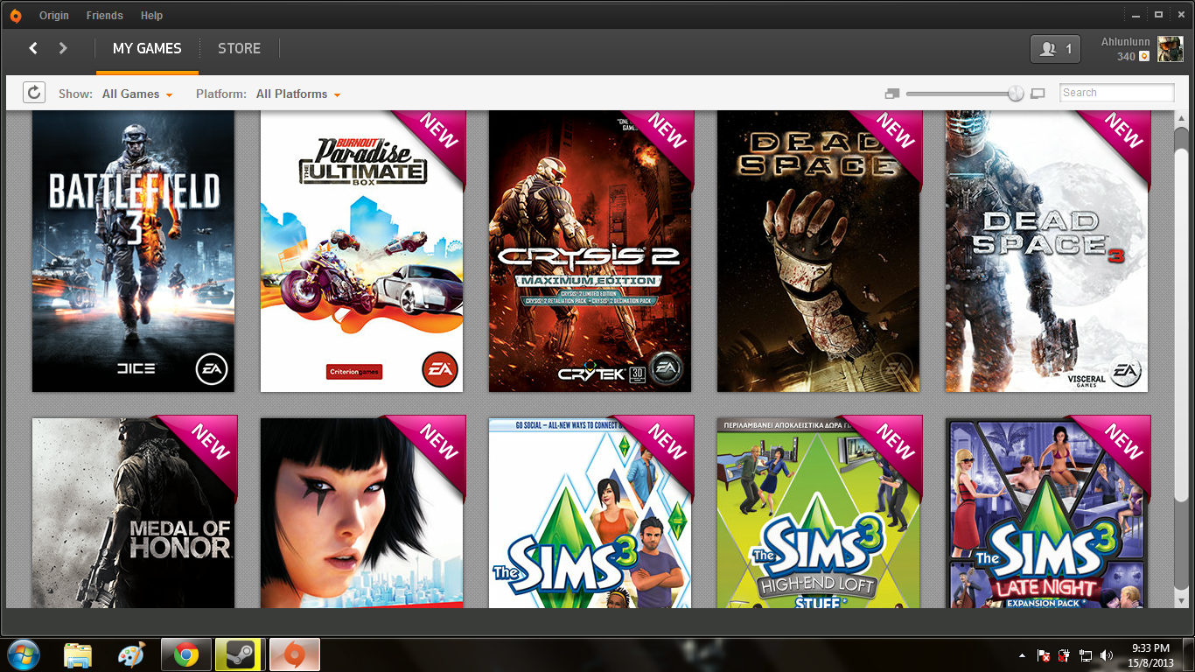Click the Action Center flag icon

(x=1044, y=655)
